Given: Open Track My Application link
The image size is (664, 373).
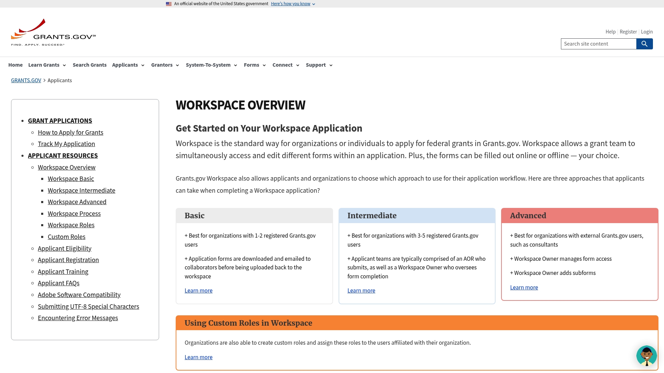Looking at the screenshot, I should point(66,144).
